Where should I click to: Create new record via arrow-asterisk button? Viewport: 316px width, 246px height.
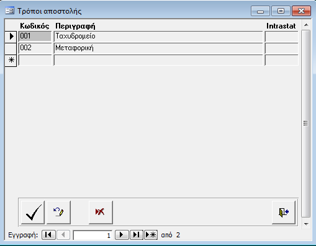coord(151,235)
